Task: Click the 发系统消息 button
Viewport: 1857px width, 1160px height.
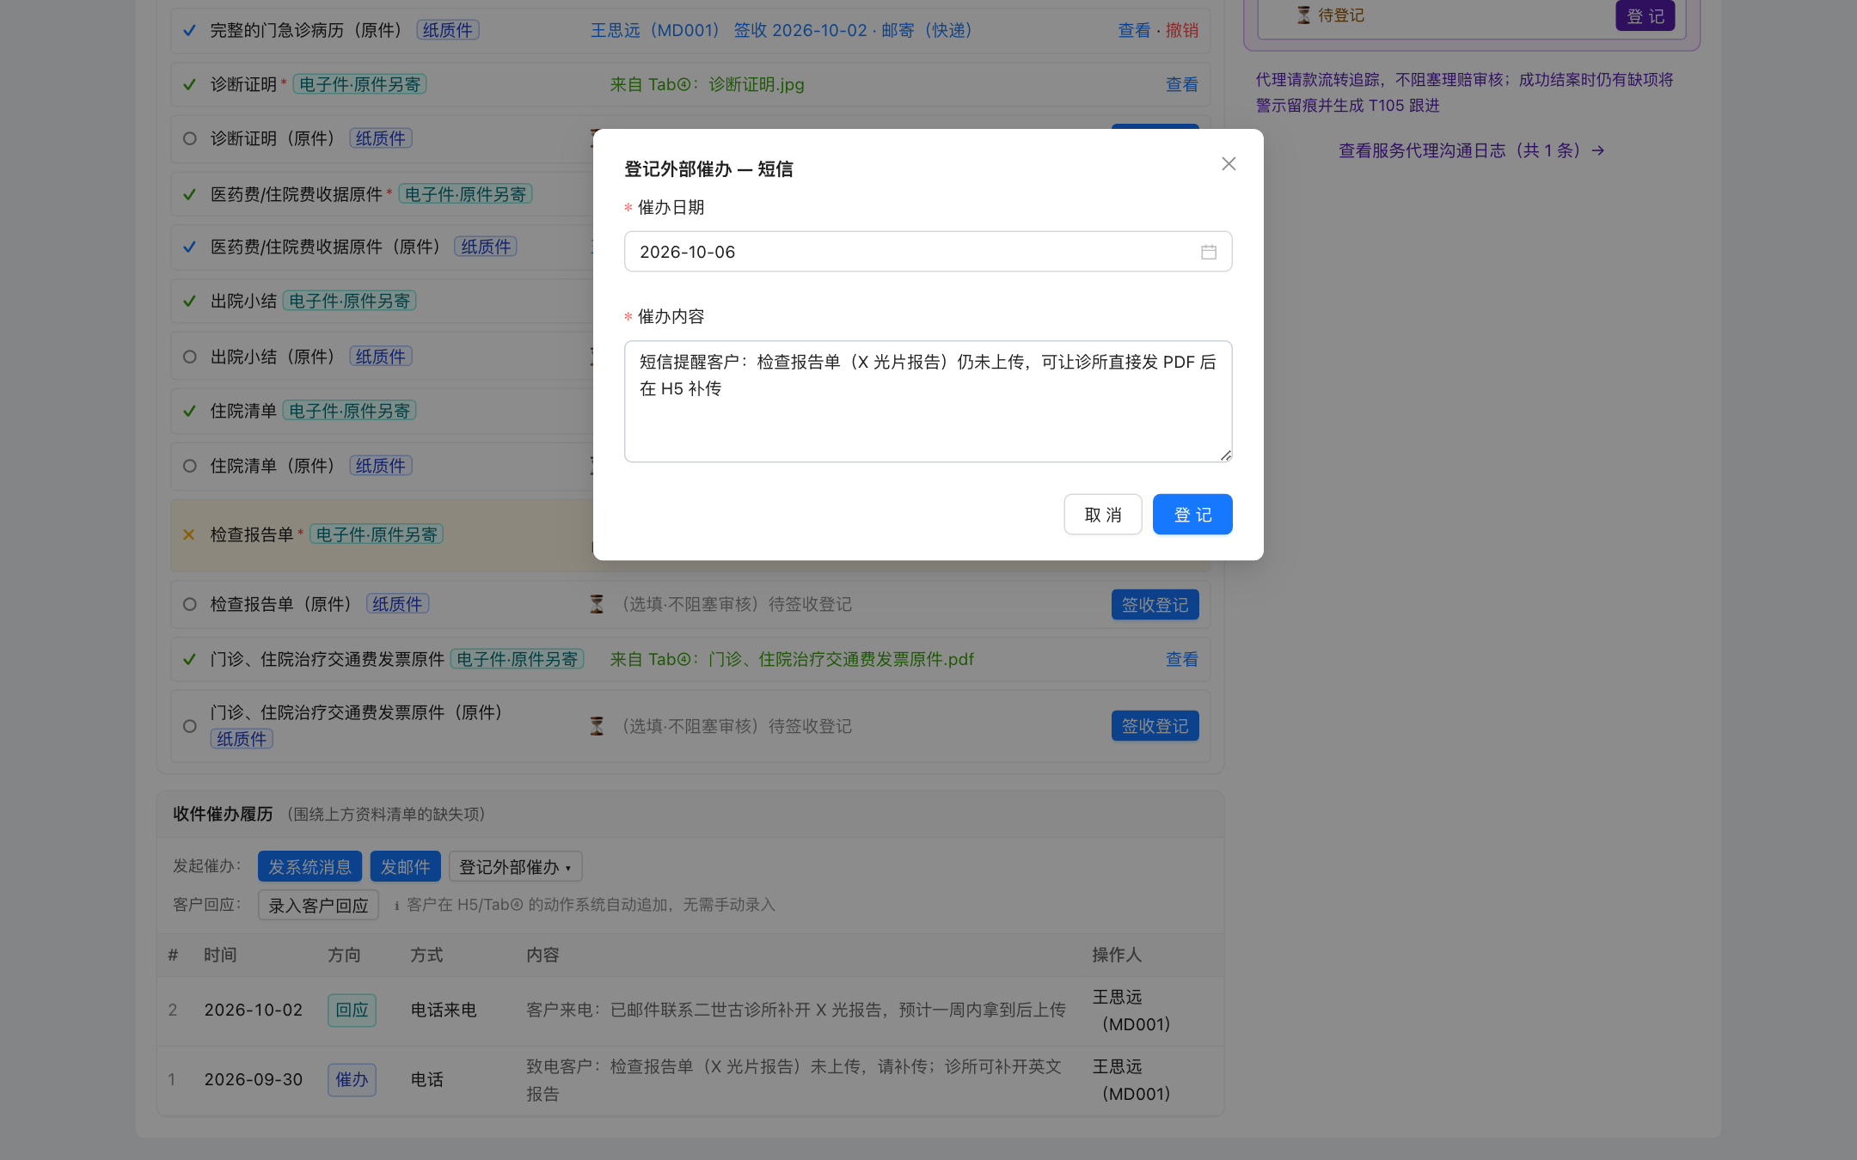Action: point(309,867)
